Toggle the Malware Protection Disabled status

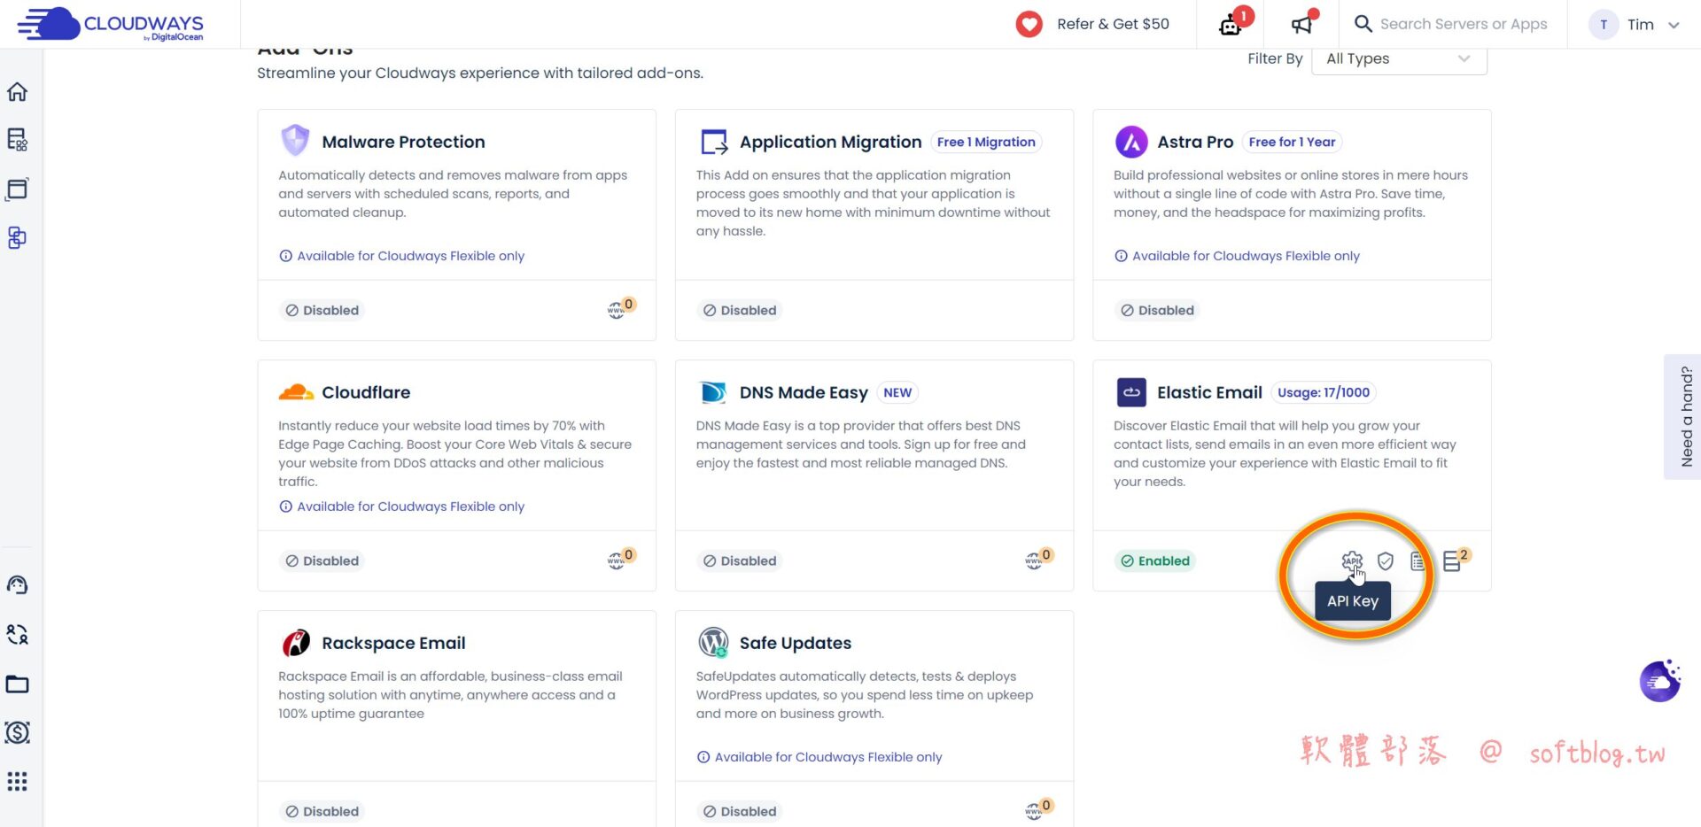322,310
